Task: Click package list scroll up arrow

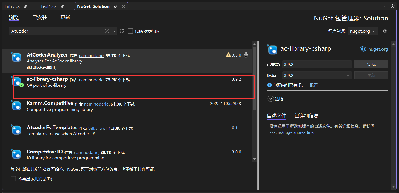Action: point(254,44)
